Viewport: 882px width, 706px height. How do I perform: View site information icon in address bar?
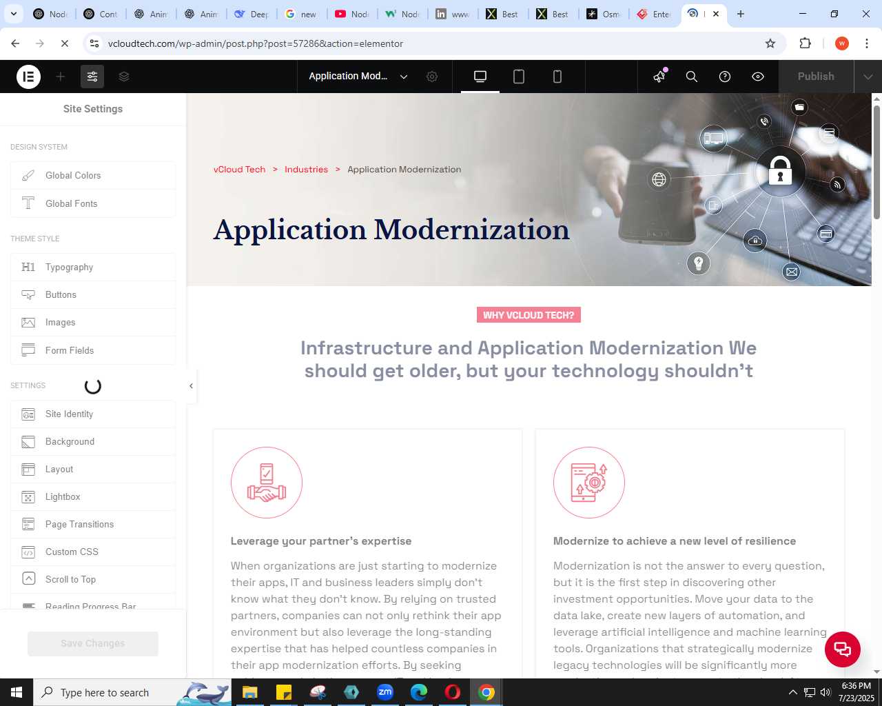coord(95,43)
